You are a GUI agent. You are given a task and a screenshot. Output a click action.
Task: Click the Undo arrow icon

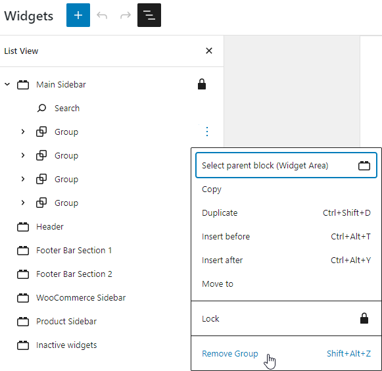coord(102,15)
